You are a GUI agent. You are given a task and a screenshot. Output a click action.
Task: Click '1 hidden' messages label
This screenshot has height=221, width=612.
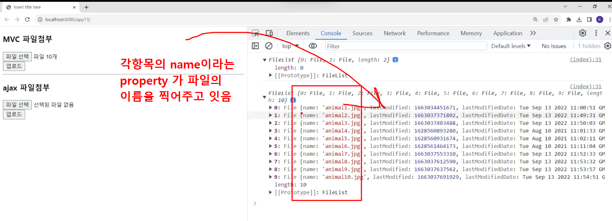tap(589, 46)
